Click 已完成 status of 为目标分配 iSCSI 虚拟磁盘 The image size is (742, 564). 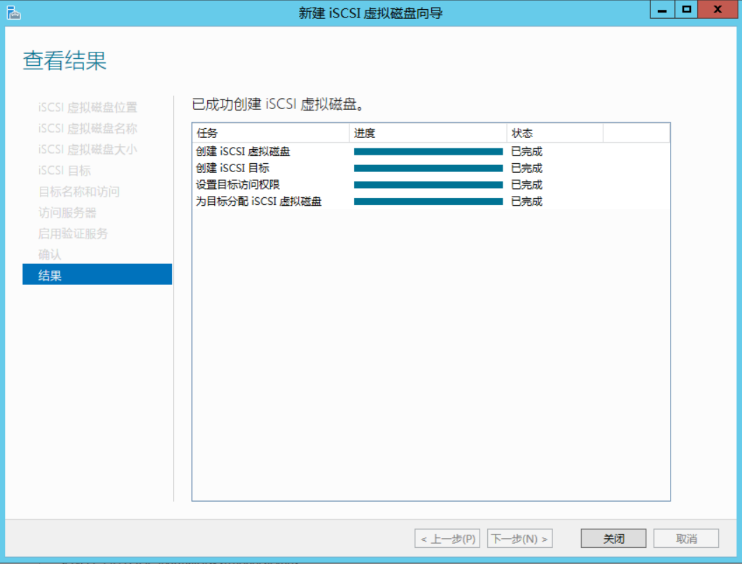point(526,201)
